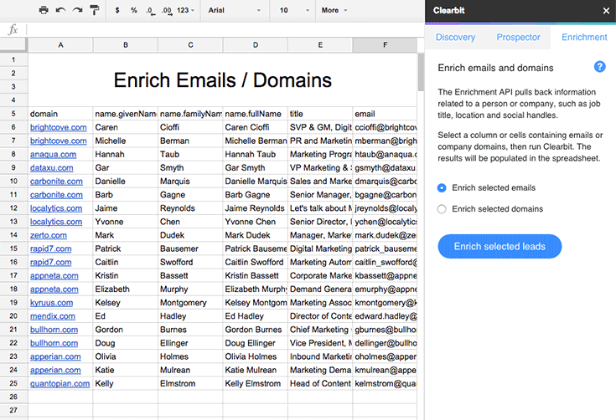Select column F header

coord(385,45)
